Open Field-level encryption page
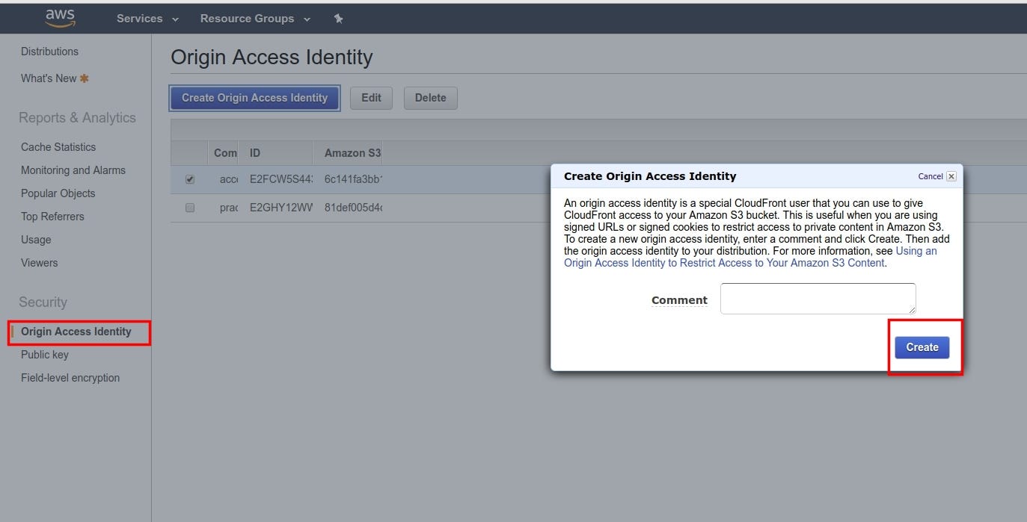The image size is (1027, 522). pos(70,378)
